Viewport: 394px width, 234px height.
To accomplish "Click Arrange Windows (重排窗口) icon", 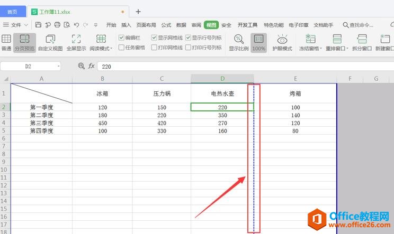I will pos(337,39).
